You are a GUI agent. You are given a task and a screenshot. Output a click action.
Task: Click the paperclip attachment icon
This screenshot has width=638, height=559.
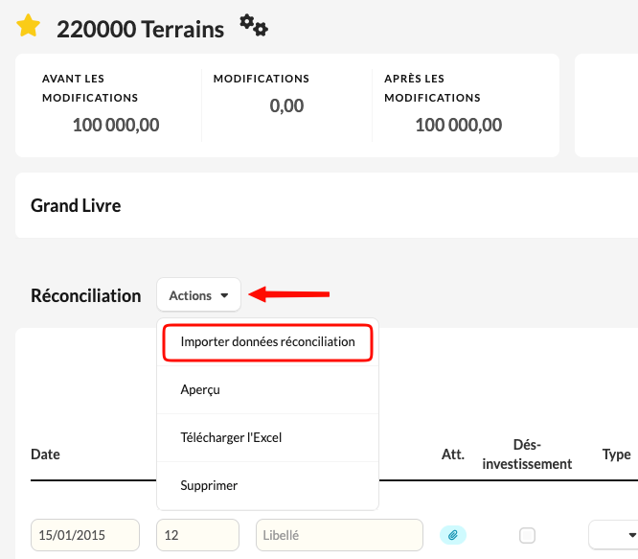(x=453, y=535)
